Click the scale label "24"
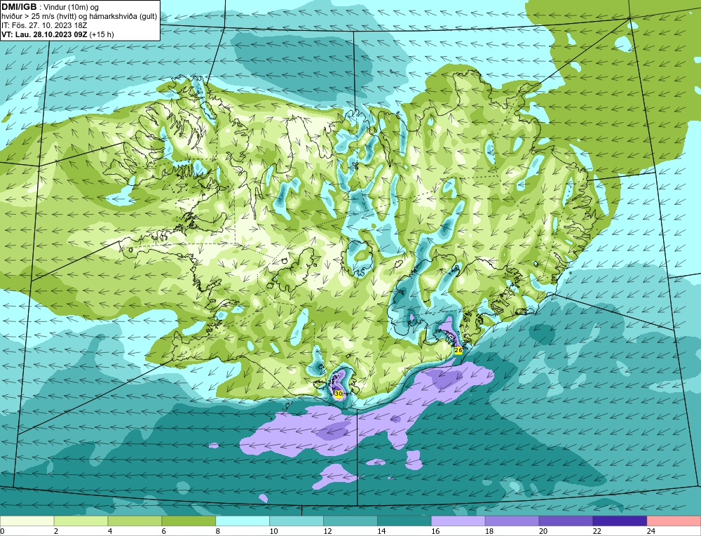 (651, 531)
